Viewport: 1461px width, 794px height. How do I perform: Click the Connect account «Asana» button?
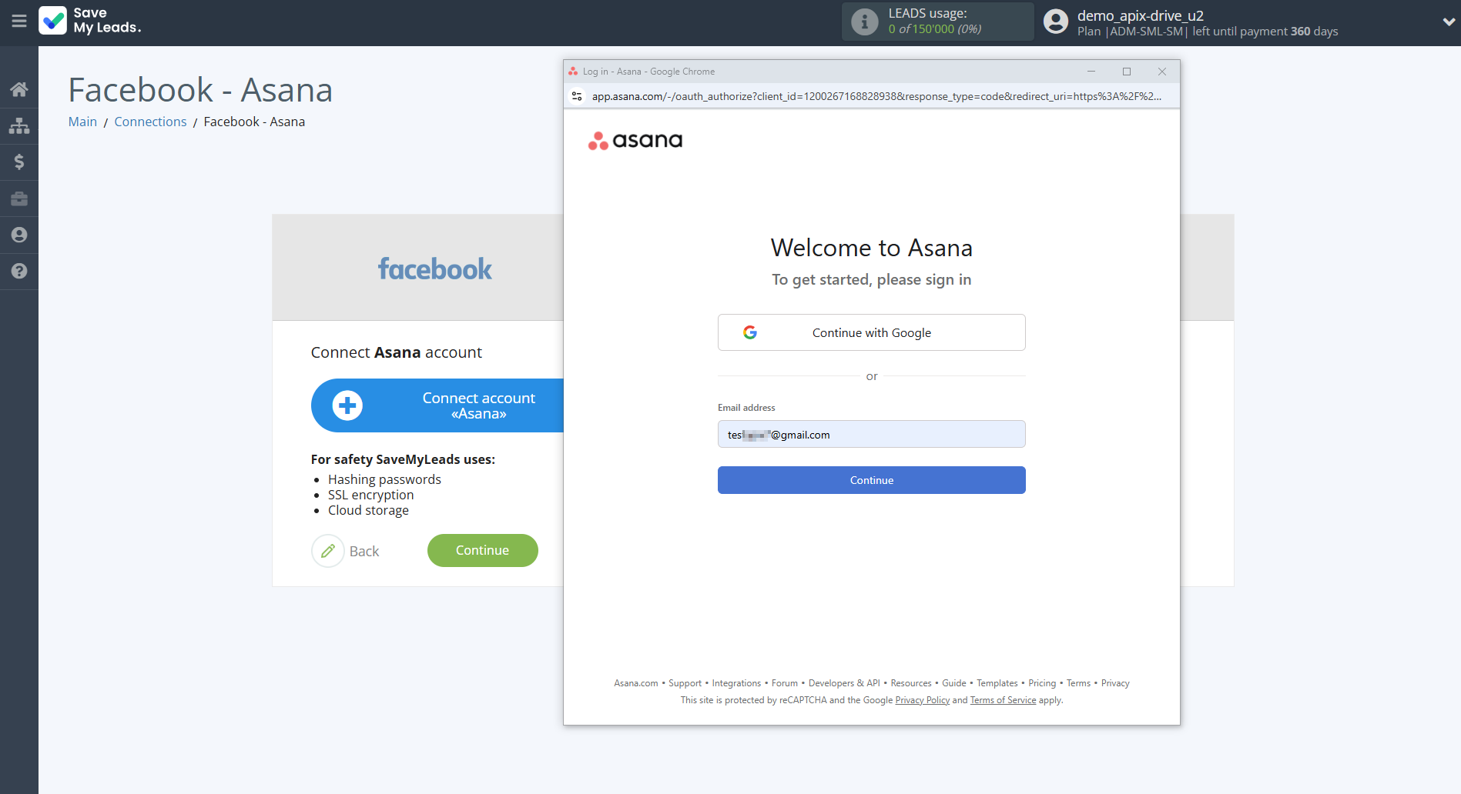pyautogui.click(x=437, y=405)
